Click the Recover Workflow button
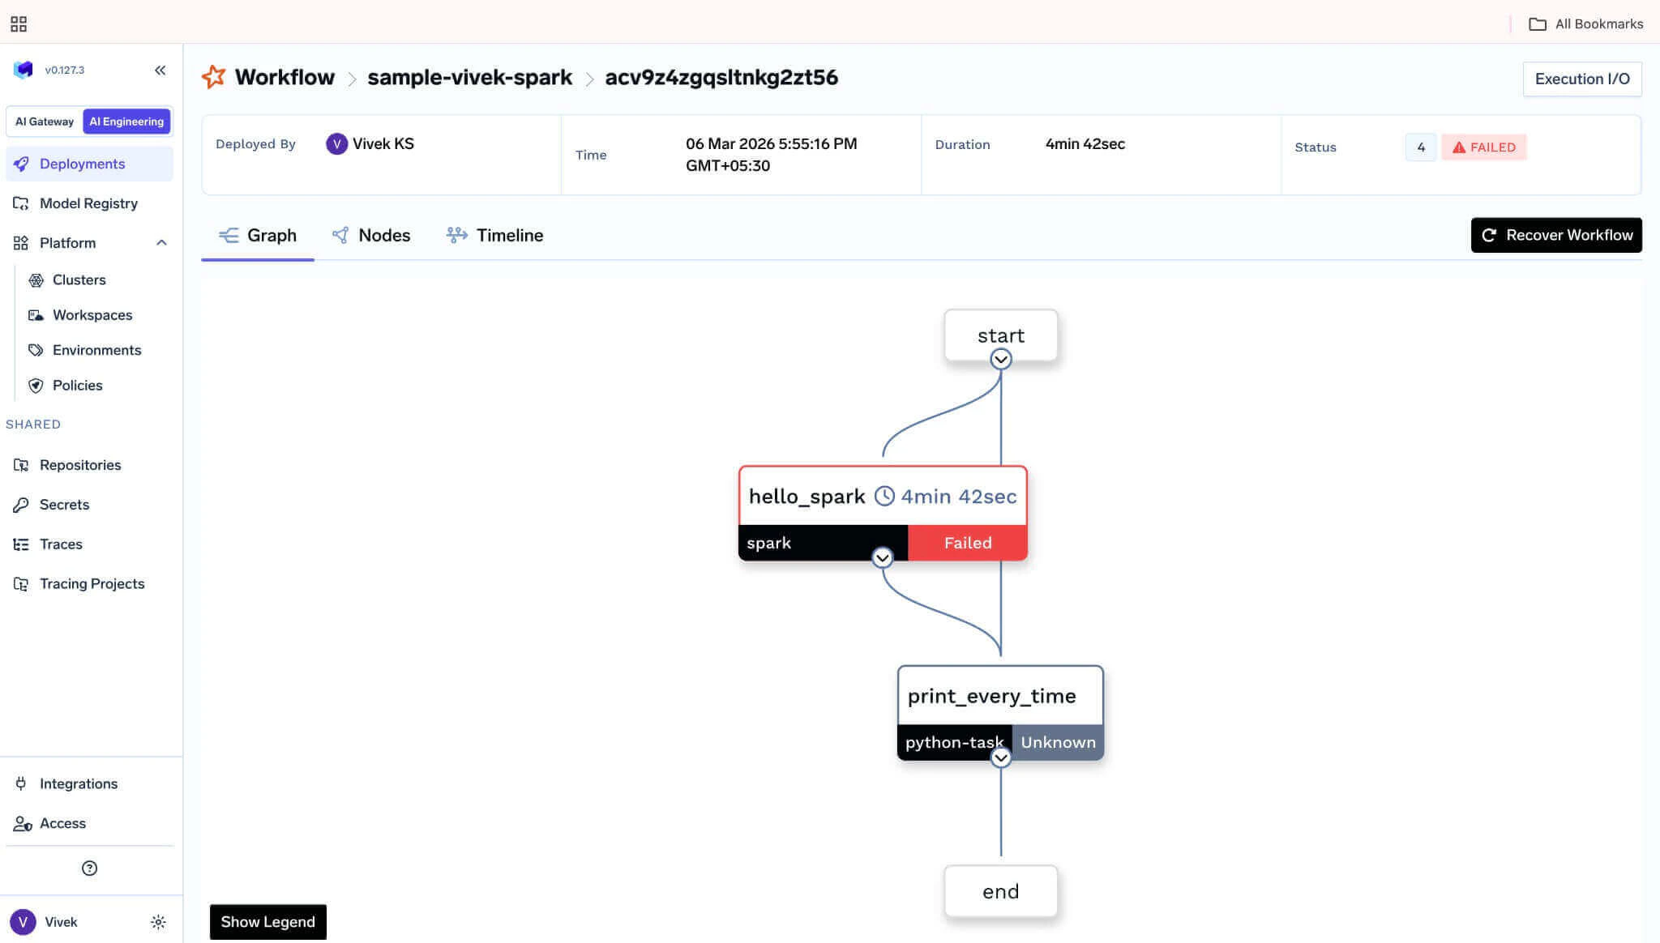 [1556, 235]
